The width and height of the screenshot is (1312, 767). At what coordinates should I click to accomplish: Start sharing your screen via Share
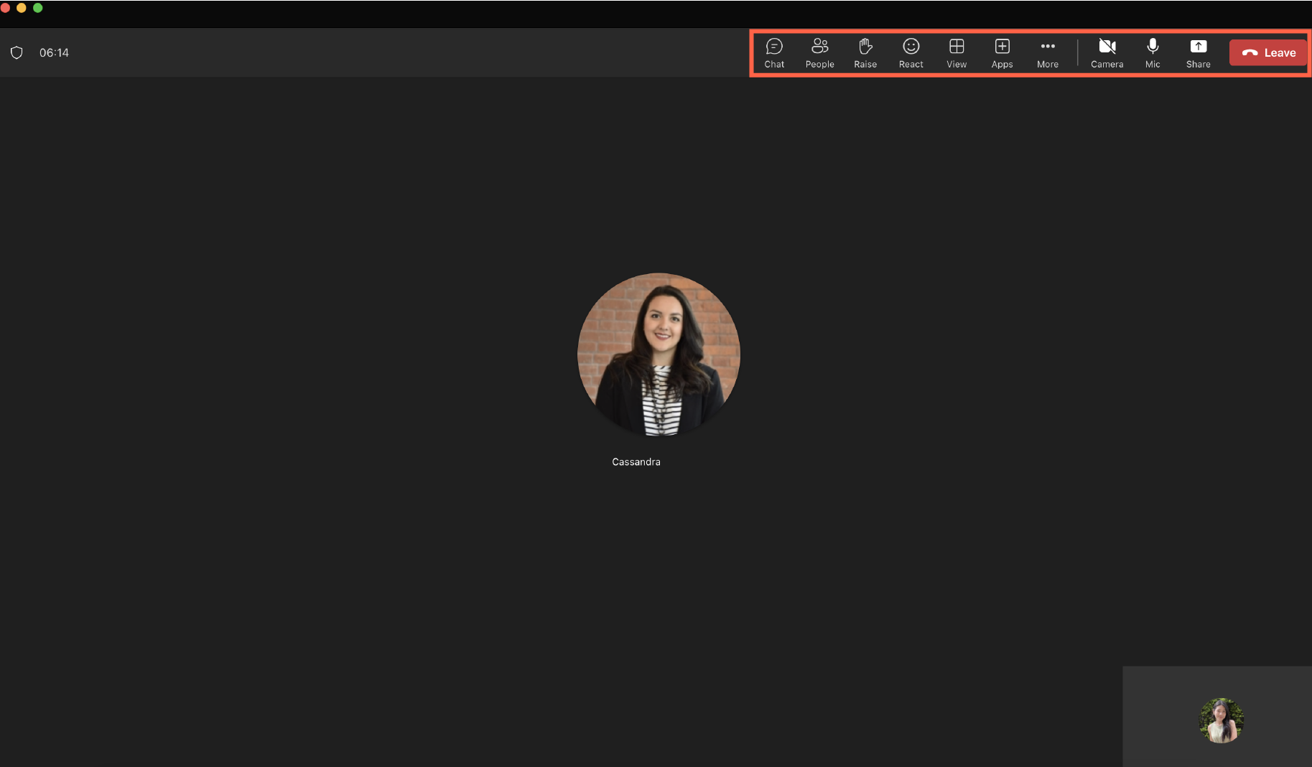(x=1198, y=52)
